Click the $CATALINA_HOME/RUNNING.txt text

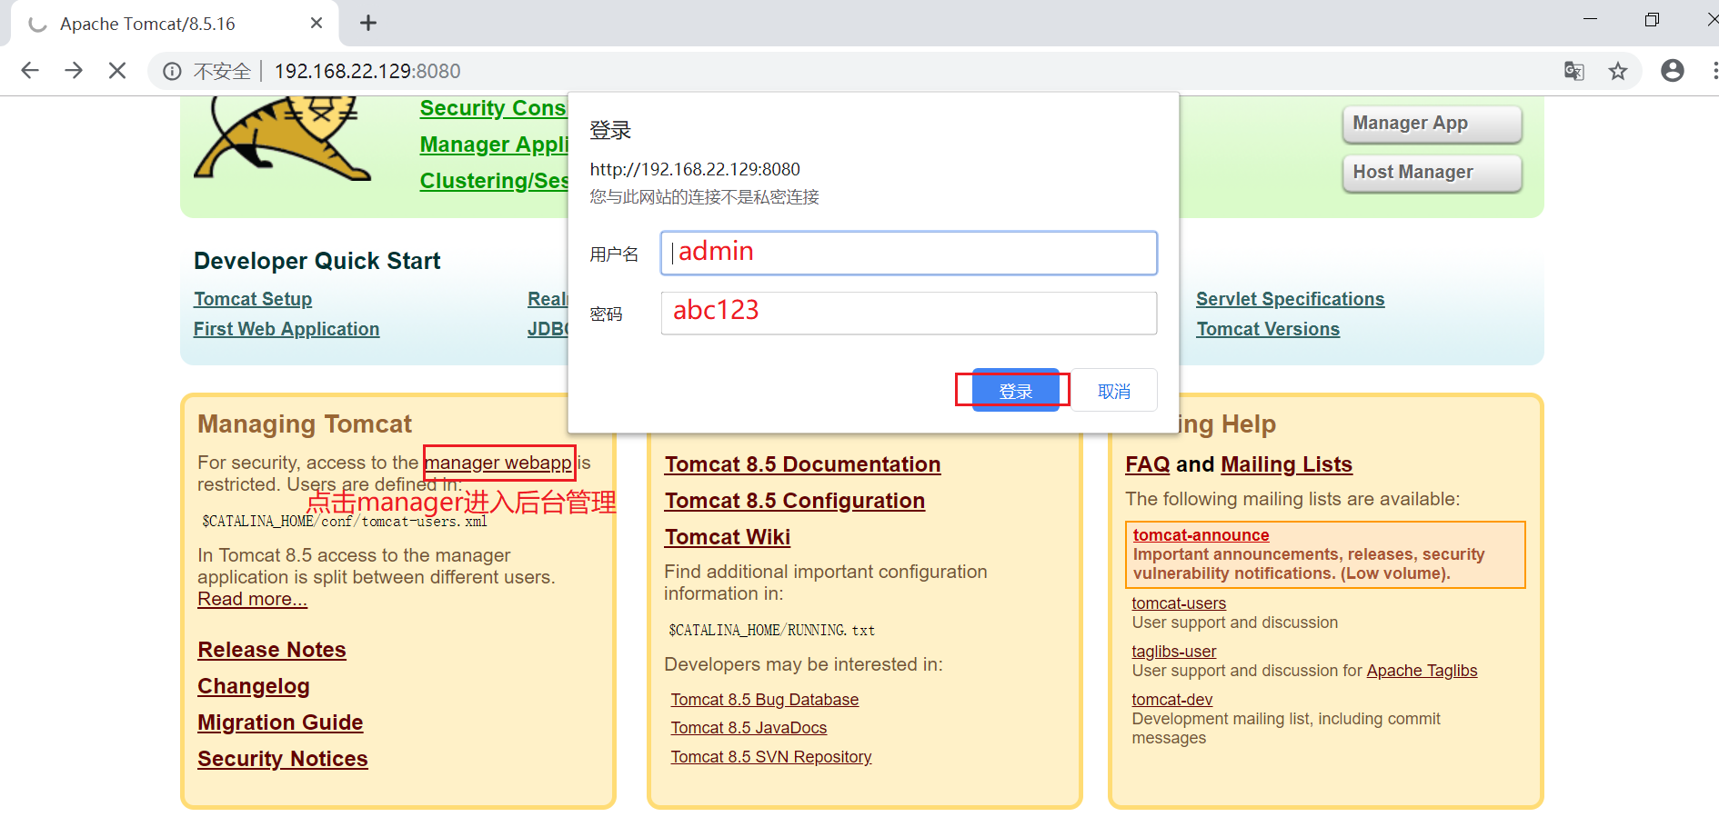click(772, 630)
